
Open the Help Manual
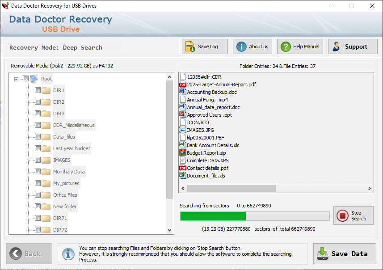tap(300, 46)
